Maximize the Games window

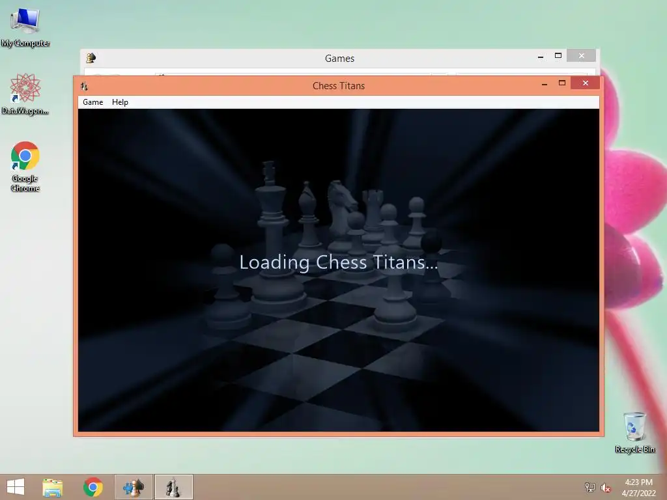coord(558,56)
